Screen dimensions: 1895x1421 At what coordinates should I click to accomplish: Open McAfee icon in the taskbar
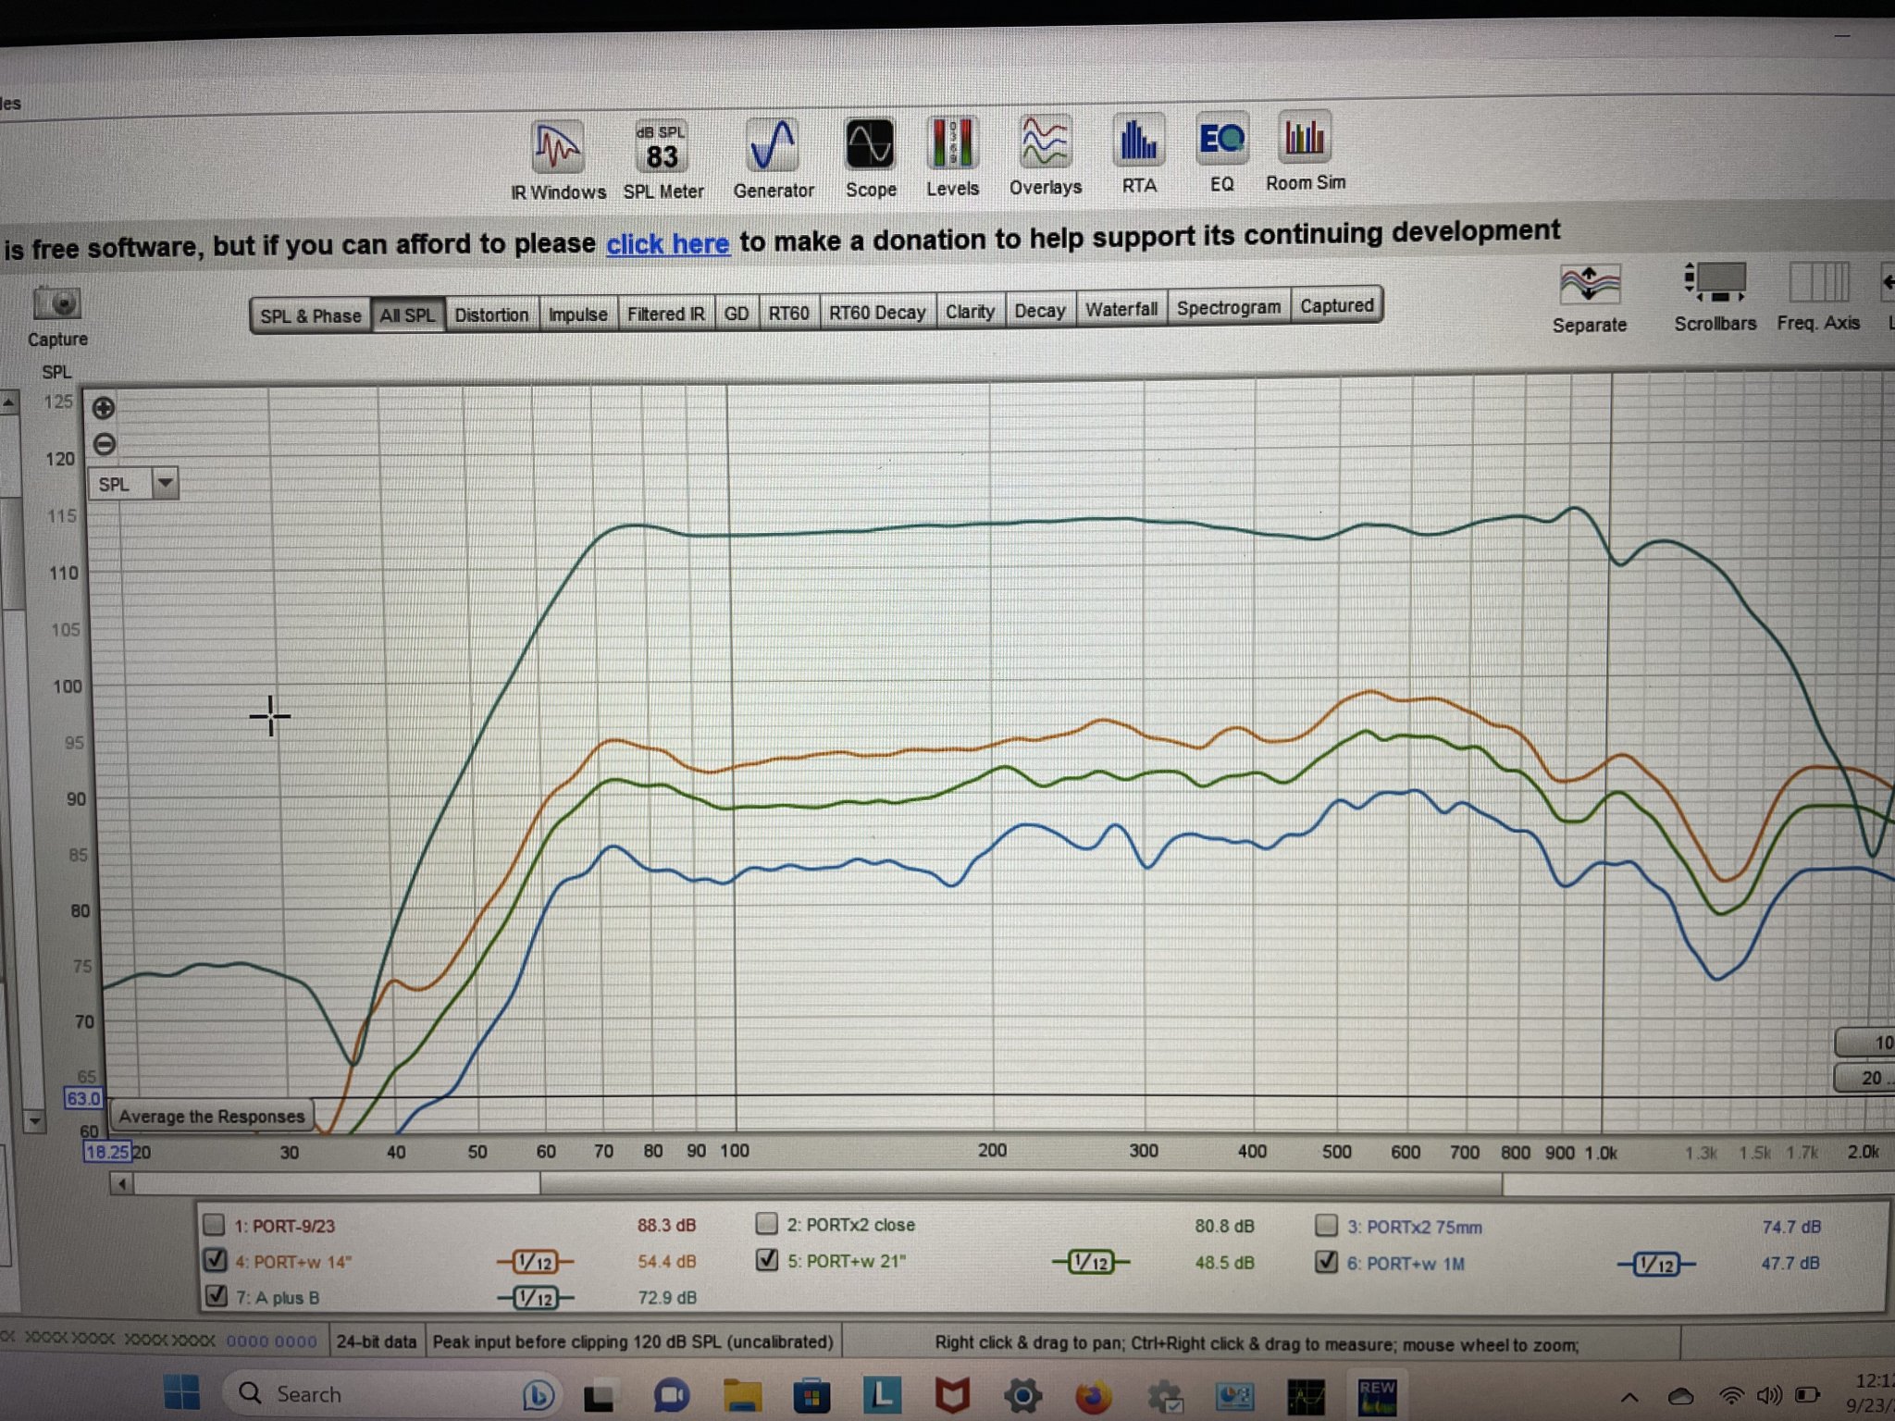tap(952, 1395)
